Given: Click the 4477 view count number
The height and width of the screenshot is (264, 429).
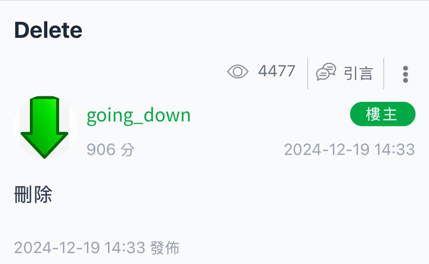Looking at the screenshot, I should point(277,71).
